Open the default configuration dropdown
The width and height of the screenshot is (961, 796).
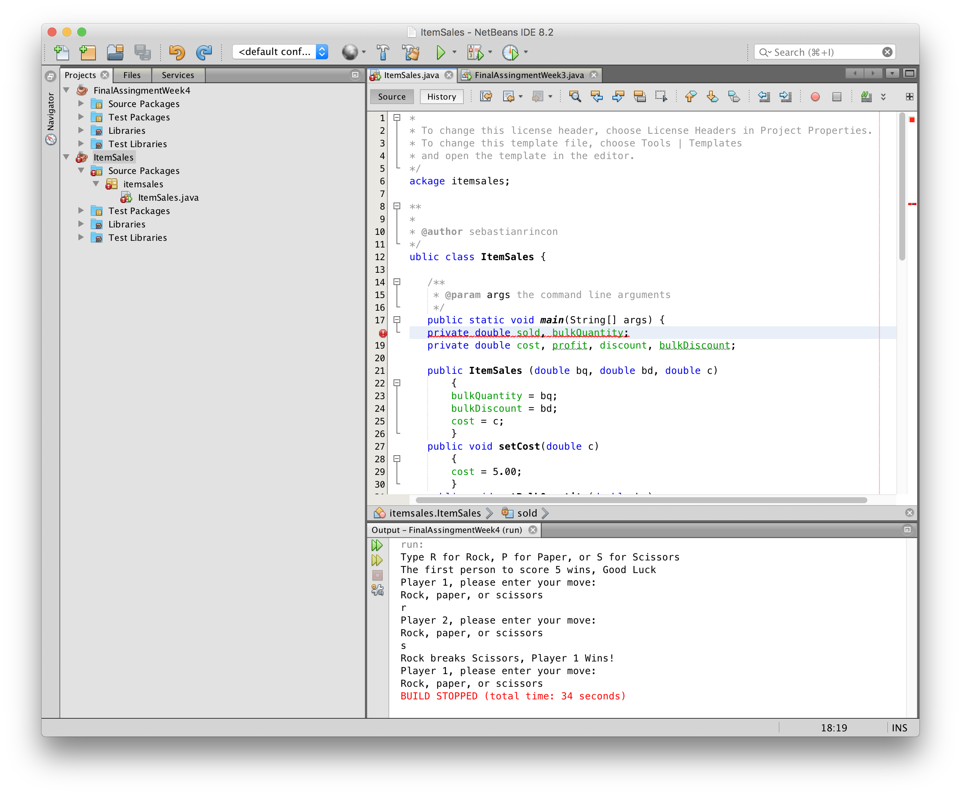(280, 52)
